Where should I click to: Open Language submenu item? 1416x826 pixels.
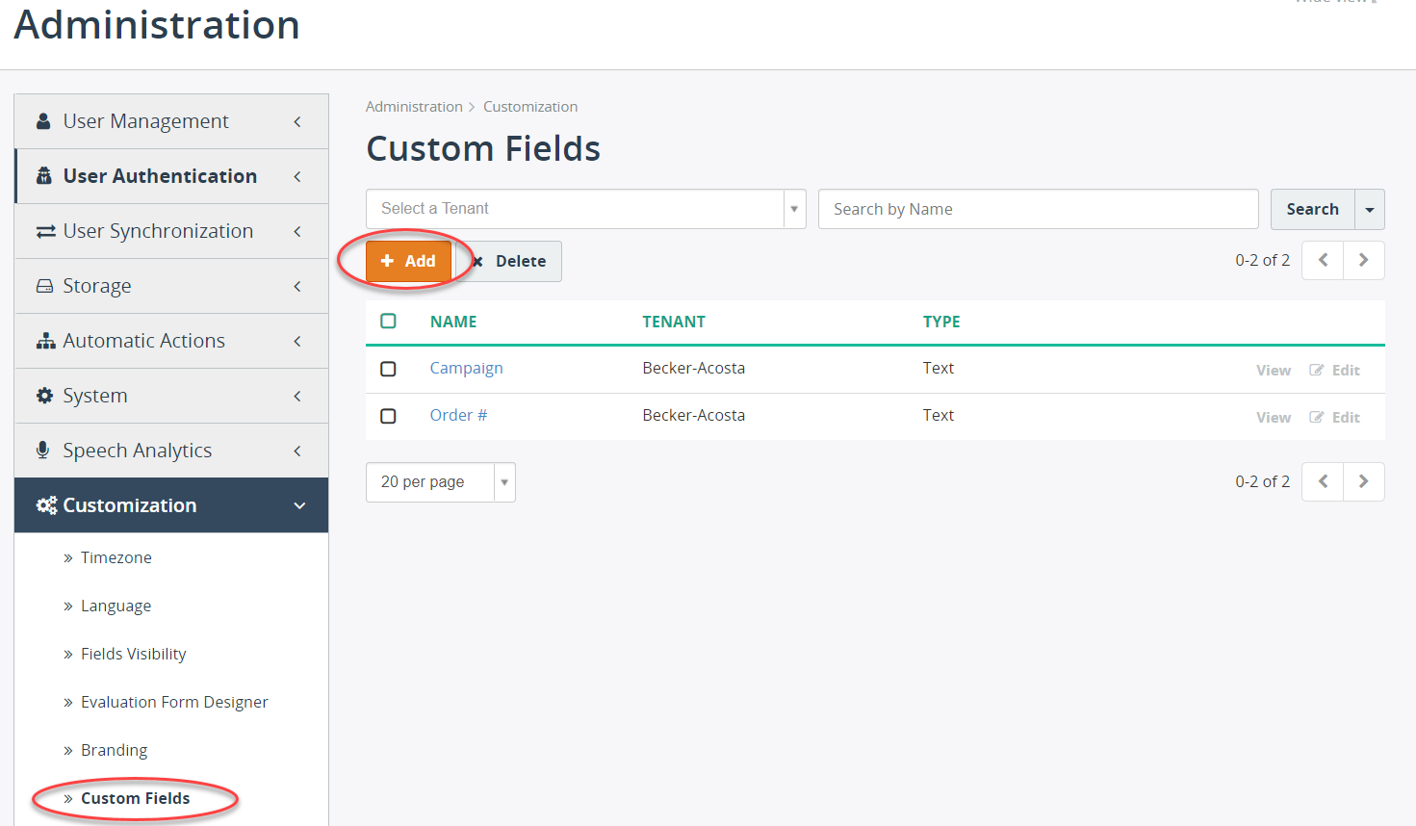click(x=116, y=606)
